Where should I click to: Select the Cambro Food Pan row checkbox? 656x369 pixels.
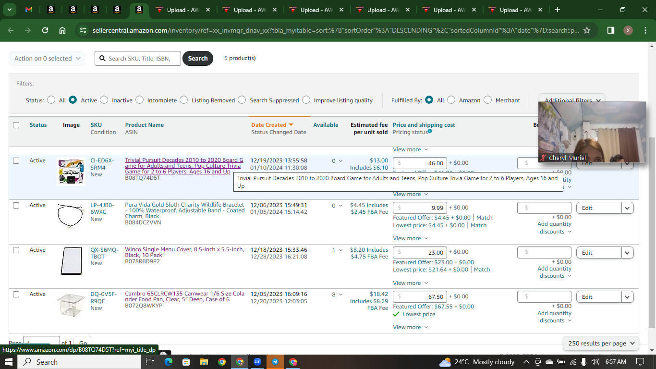coord(16,294)
